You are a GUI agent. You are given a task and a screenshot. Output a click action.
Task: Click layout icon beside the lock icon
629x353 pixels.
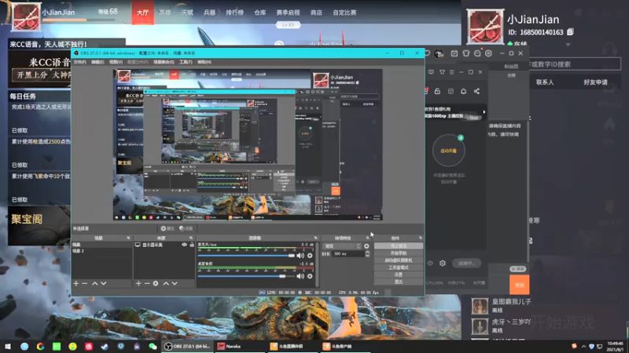[451, 91]
